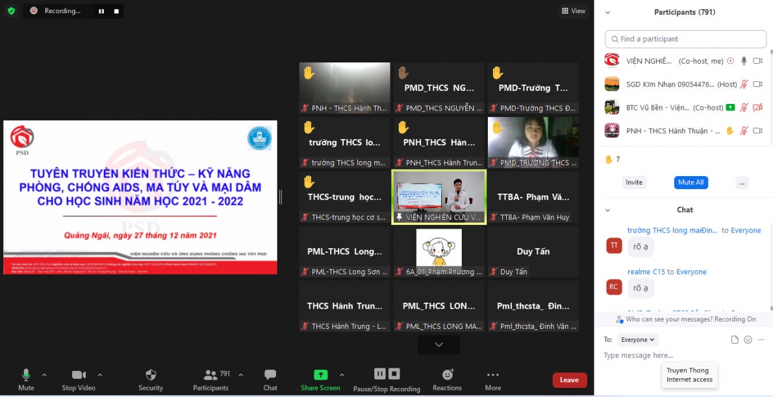Open the Security options
This screenshot has height=397, width=773.
(151, 374)
